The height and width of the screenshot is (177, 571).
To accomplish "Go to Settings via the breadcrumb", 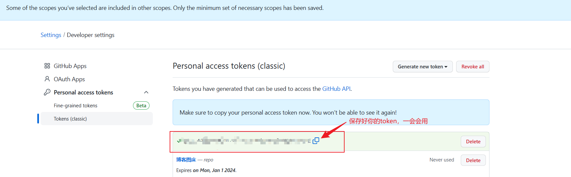I will click(x=51, y=35).
